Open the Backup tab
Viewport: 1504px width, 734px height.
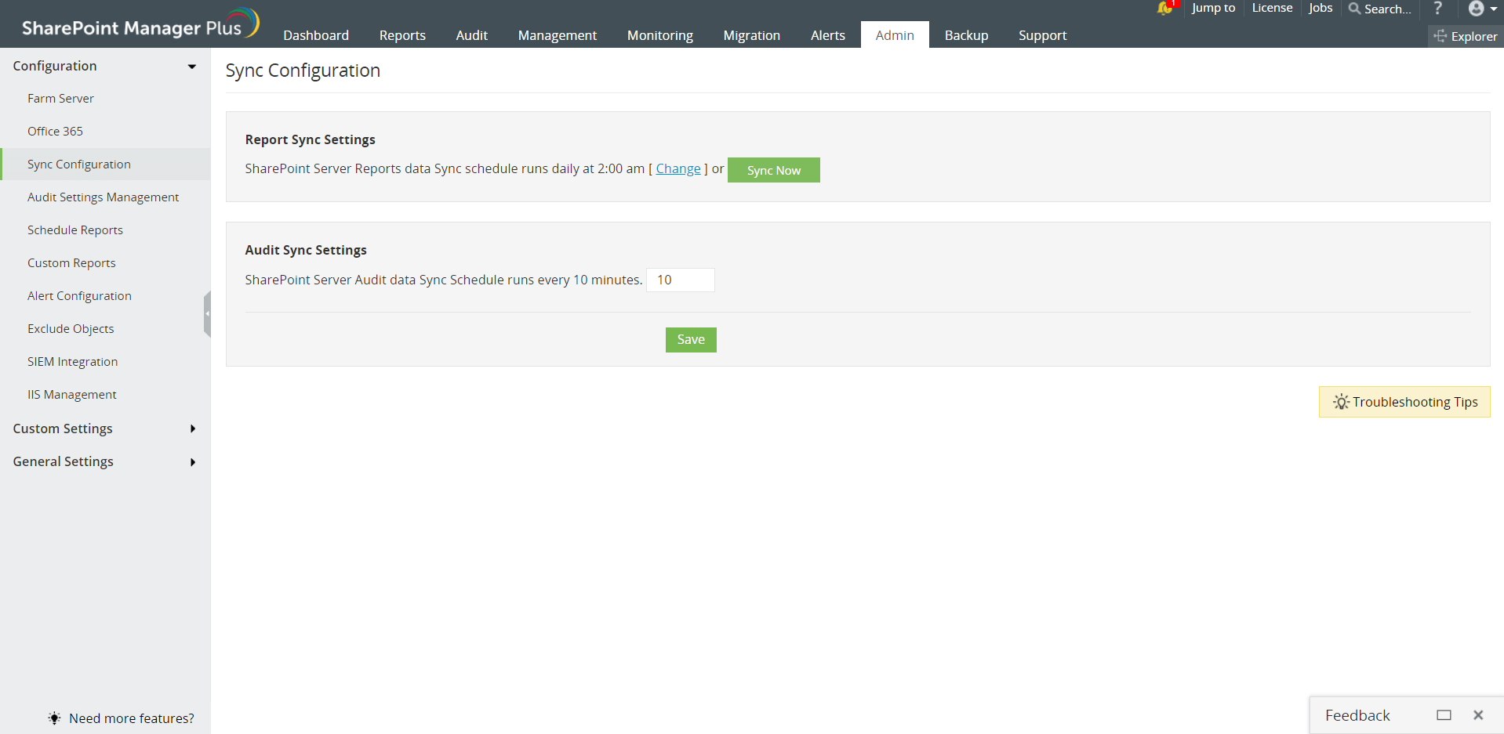(966, 35)
